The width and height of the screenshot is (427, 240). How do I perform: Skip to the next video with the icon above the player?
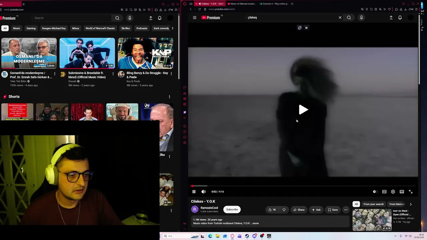coord(306,28)
